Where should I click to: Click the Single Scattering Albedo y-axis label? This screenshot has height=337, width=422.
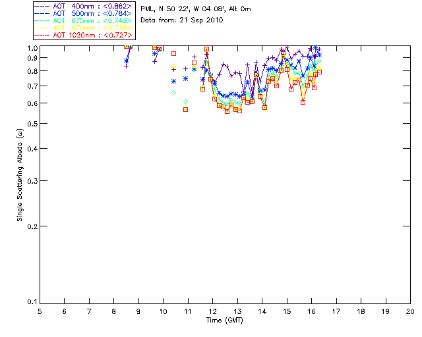tap(20, 174)
